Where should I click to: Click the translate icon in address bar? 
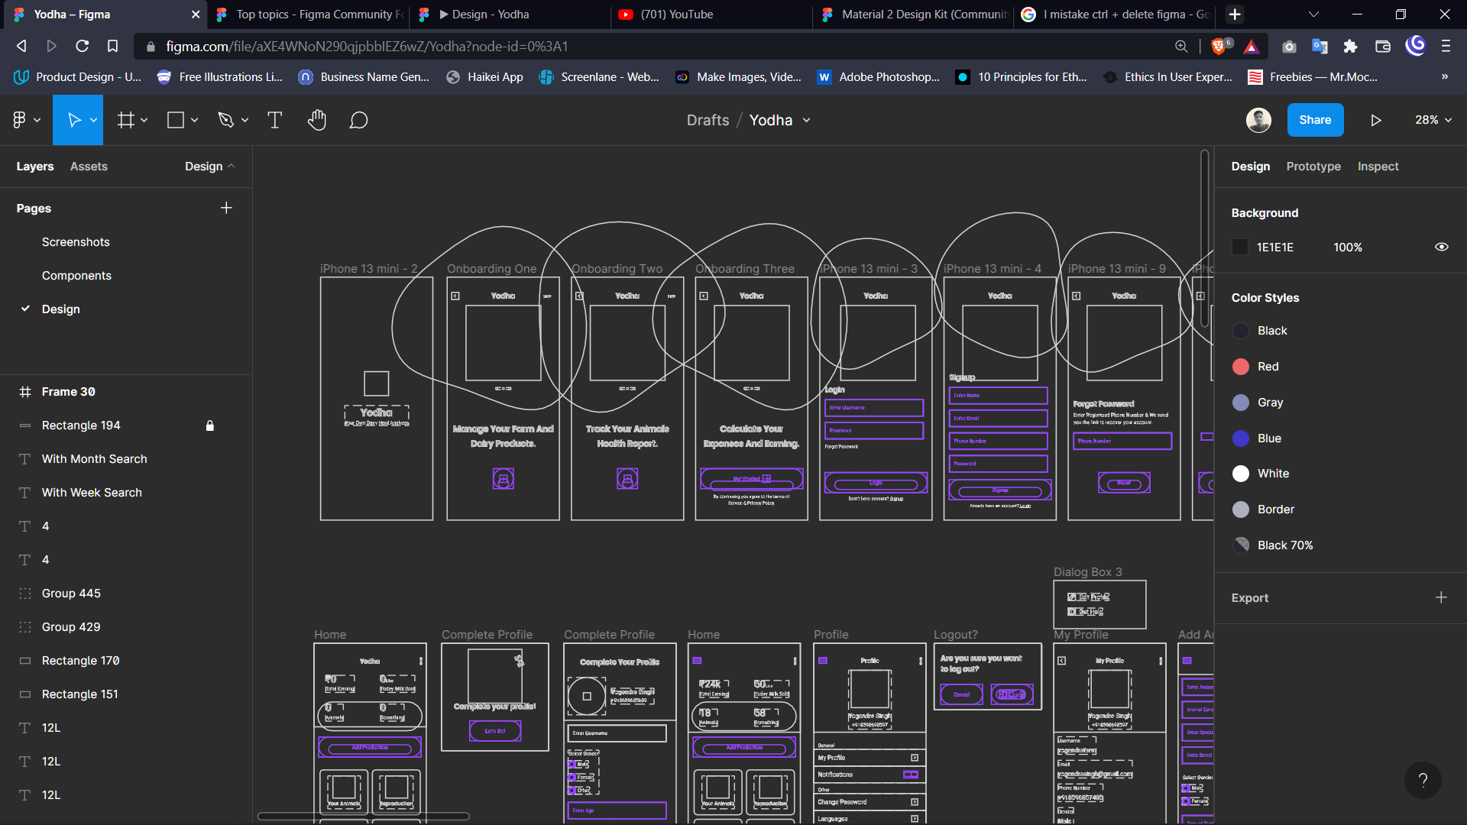point(1320,47)
